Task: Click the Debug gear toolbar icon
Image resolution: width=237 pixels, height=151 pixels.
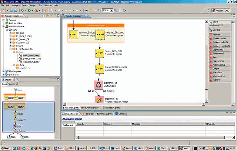Action: coord(22,11)
